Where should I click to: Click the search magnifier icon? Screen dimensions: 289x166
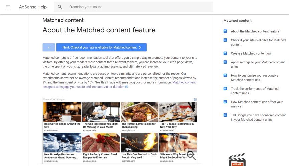(60, 7)
